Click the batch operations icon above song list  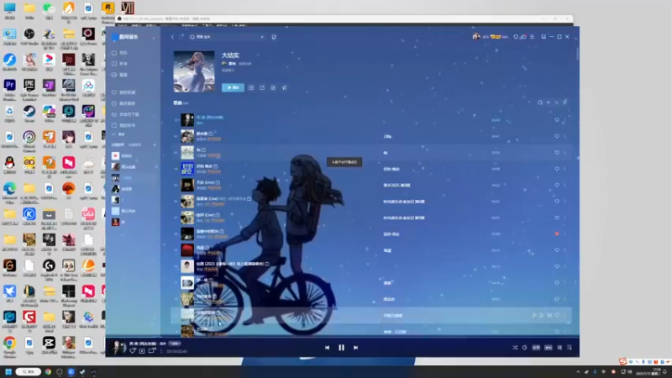[x=564, y=102]
